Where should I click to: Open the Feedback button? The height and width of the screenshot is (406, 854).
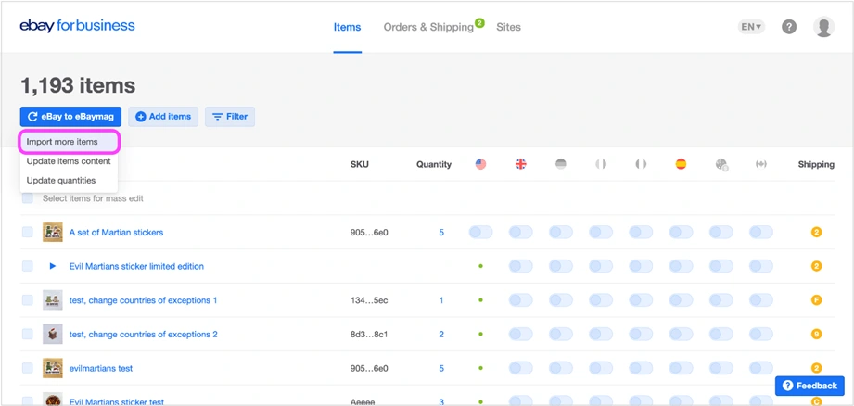(x=809, y=386)
